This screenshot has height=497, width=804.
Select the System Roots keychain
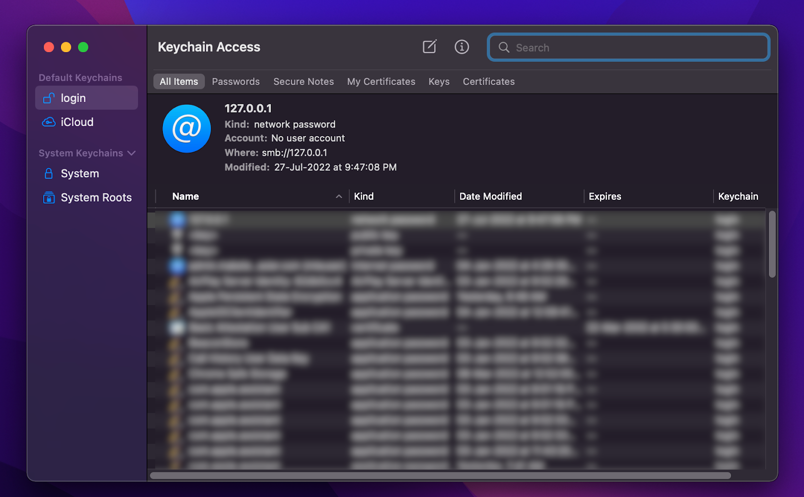[x=86, y=197]
